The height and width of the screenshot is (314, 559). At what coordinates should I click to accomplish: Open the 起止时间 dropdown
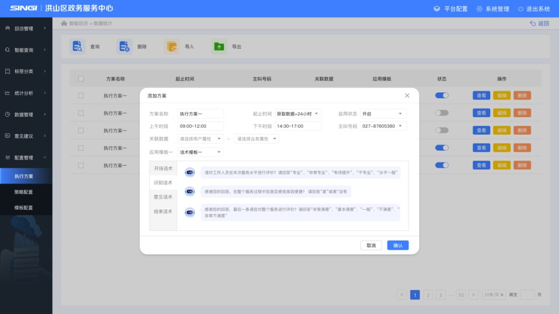pos(298,114)
